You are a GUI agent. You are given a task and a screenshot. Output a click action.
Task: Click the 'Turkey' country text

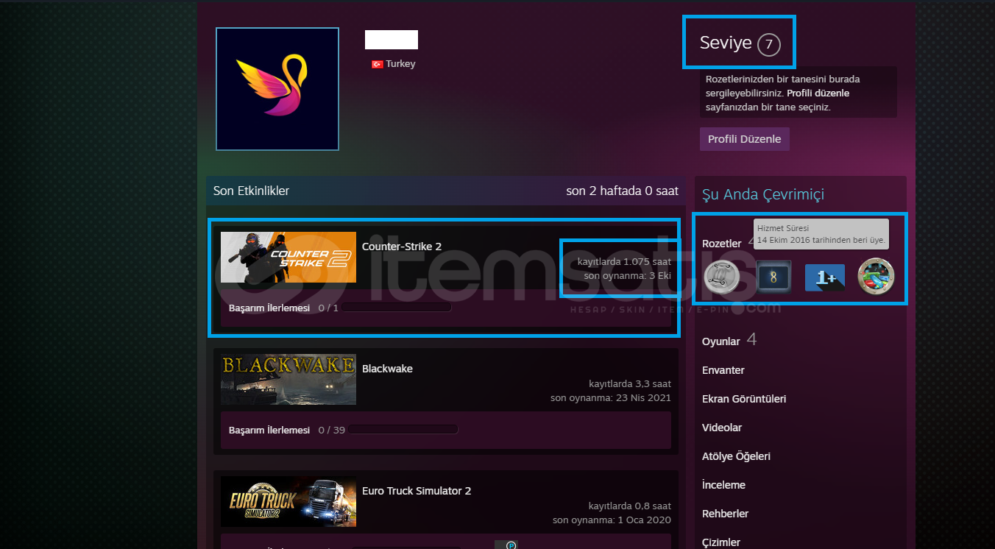400,64
